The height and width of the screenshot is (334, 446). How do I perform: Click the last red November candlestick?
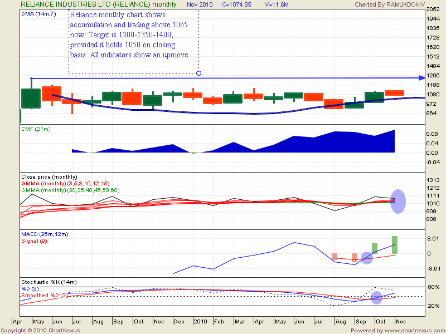[x=394, y=93]
